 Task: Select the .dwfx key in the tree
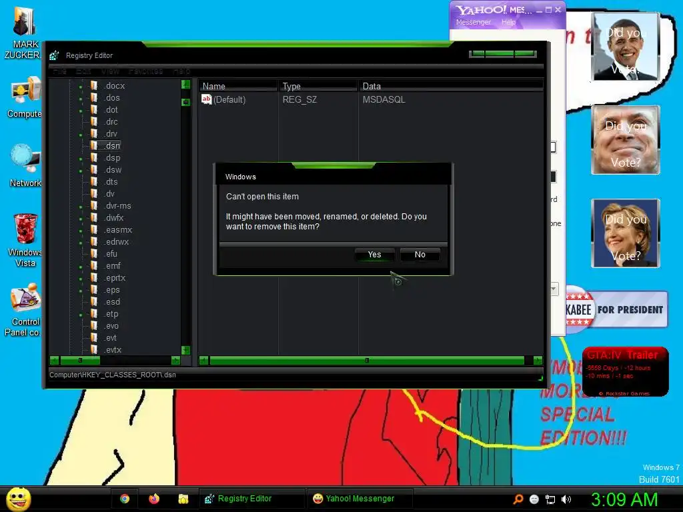tap(114, 218)
